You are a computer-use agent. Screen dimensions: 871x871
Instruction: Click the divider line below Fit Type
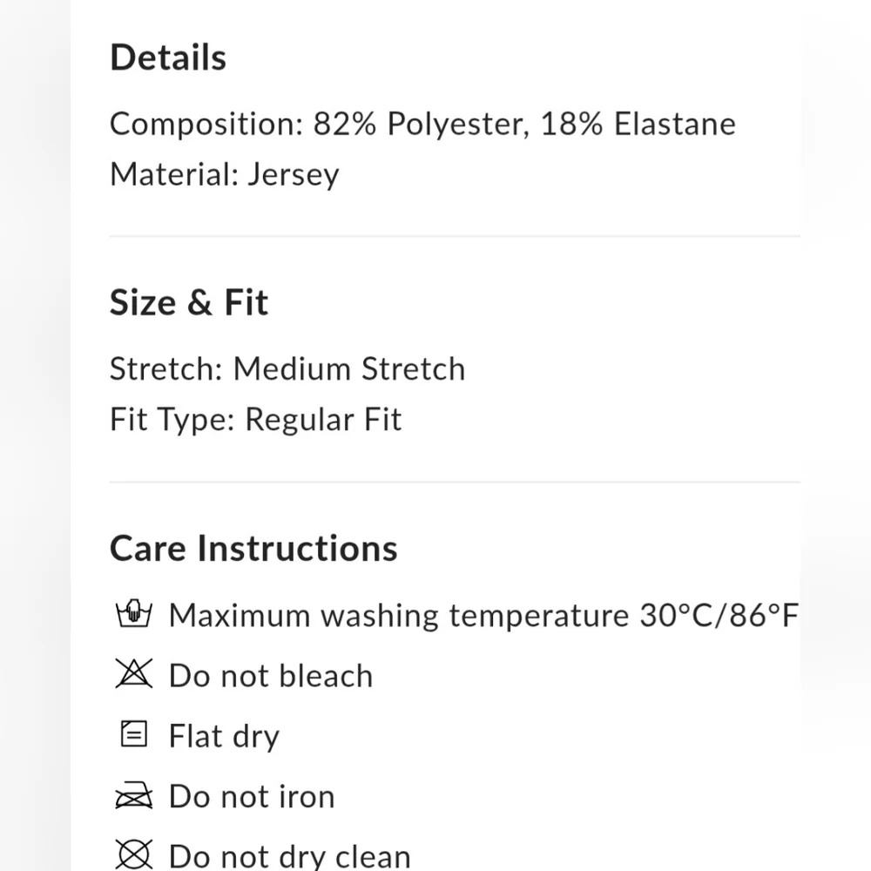pyautogui.click(x=455, y=482)
